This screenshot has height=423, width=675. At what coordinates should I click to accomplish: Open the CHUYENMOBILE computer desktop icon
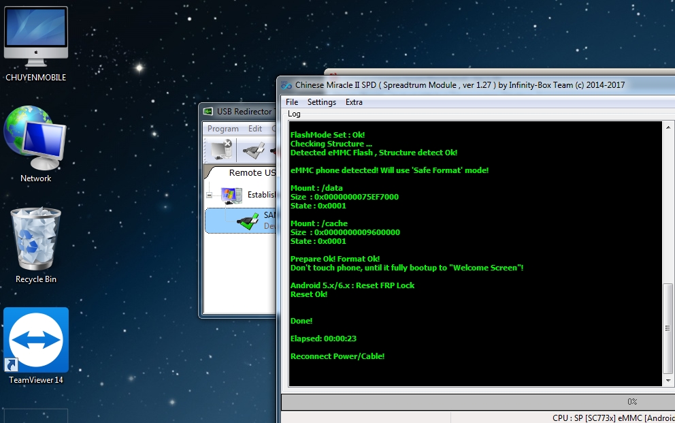36,37
